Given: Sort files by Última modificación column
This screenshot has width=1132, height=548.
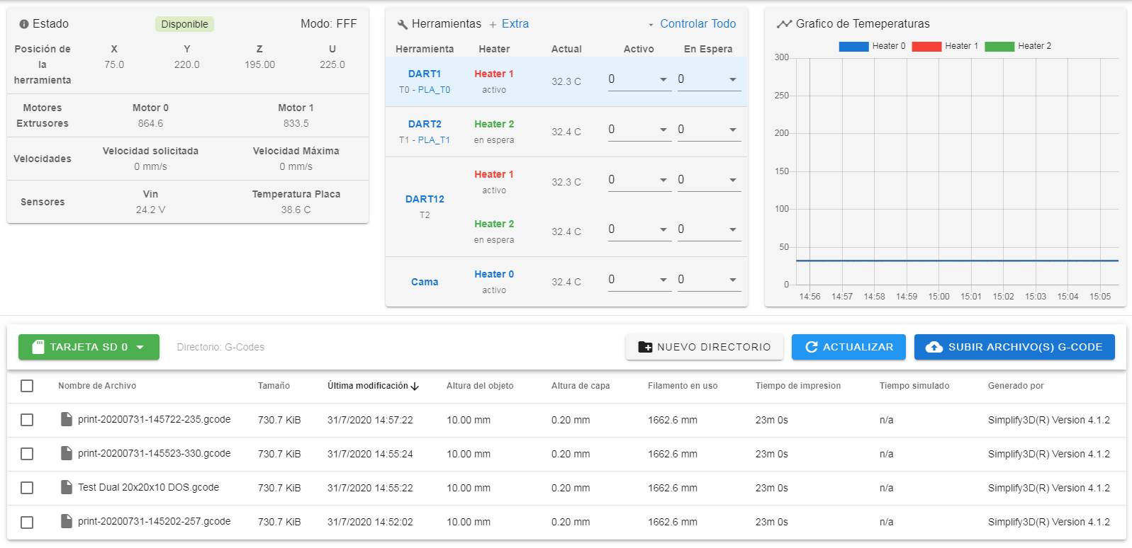Looking at the screenshot, I should click(368, 386).
